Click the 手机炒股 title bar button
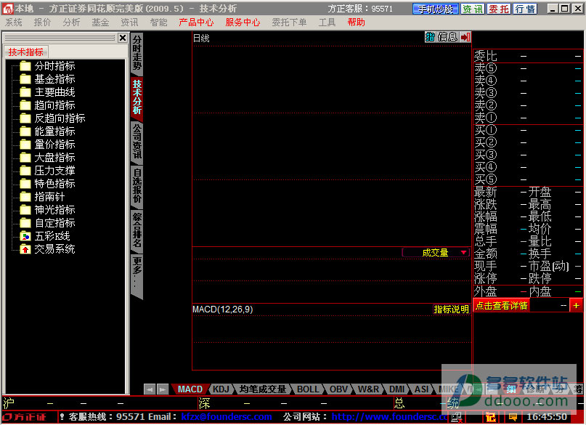Image resolution: width=586 pixels, height=425 pixels. point(436,9)
